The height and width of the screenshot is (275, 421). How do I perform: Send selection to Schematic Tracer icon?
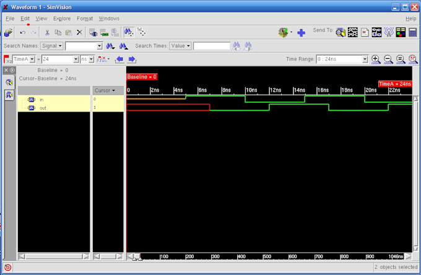(x=376, y=32)
